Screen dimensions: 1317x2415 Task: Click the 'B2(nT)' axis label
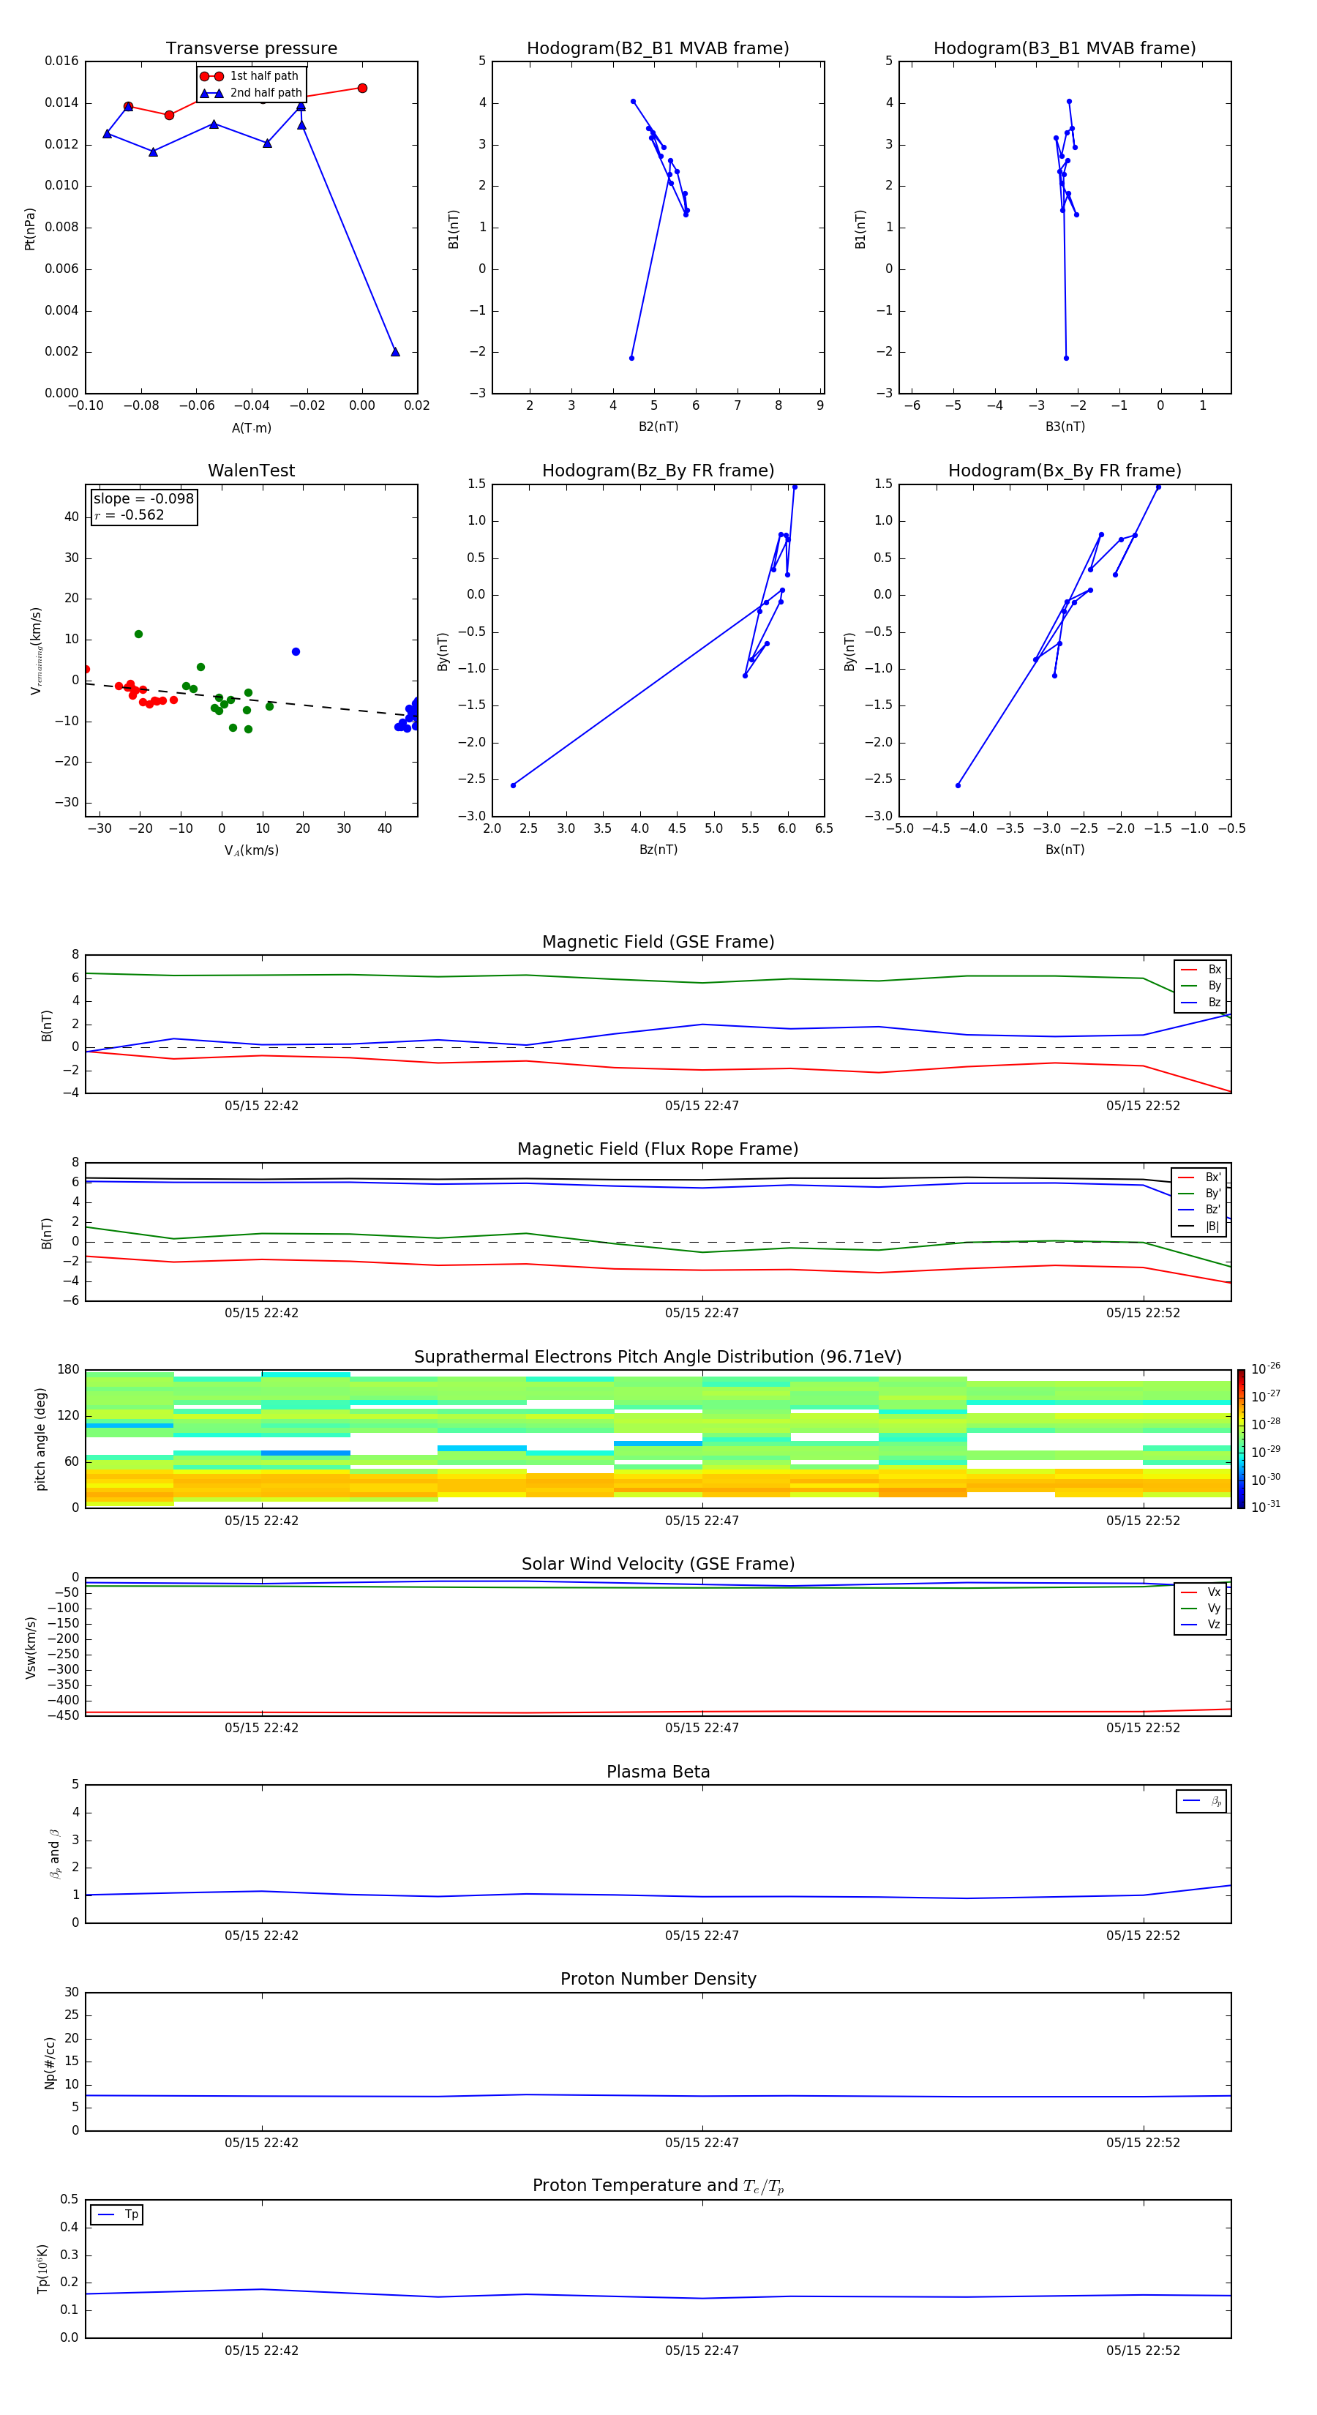[x=658, y=427]
